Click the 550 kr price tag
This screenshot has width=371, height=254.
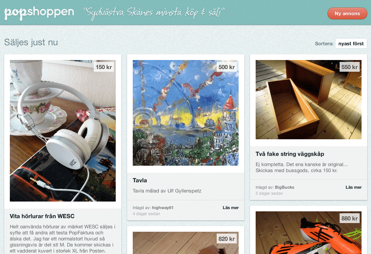point(349,67)
